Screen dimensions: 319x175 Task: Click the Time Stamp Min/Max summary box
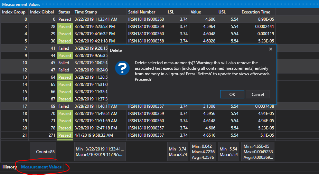(x=100, y=152)
